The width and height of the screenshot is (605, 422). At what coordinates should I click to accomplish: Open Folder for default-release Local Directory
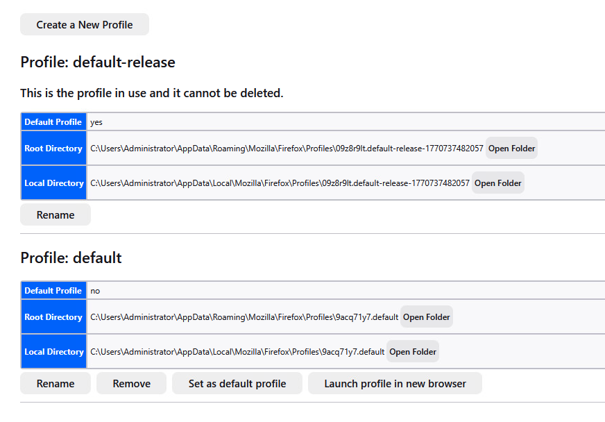(497, 183)
